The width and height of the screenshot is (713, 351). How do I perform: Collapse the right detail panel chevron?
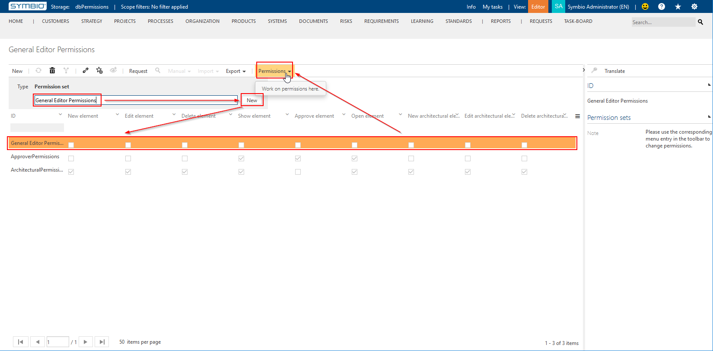pyautogui.click(x=583, y=70)
